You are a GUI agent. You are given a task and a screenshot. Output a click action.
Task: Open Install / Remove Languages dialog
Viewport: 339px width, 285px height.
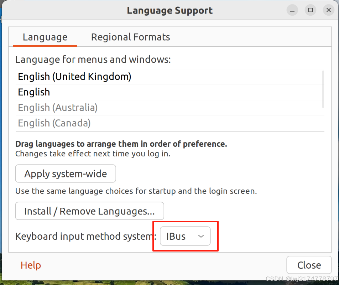tap(89, 211)
